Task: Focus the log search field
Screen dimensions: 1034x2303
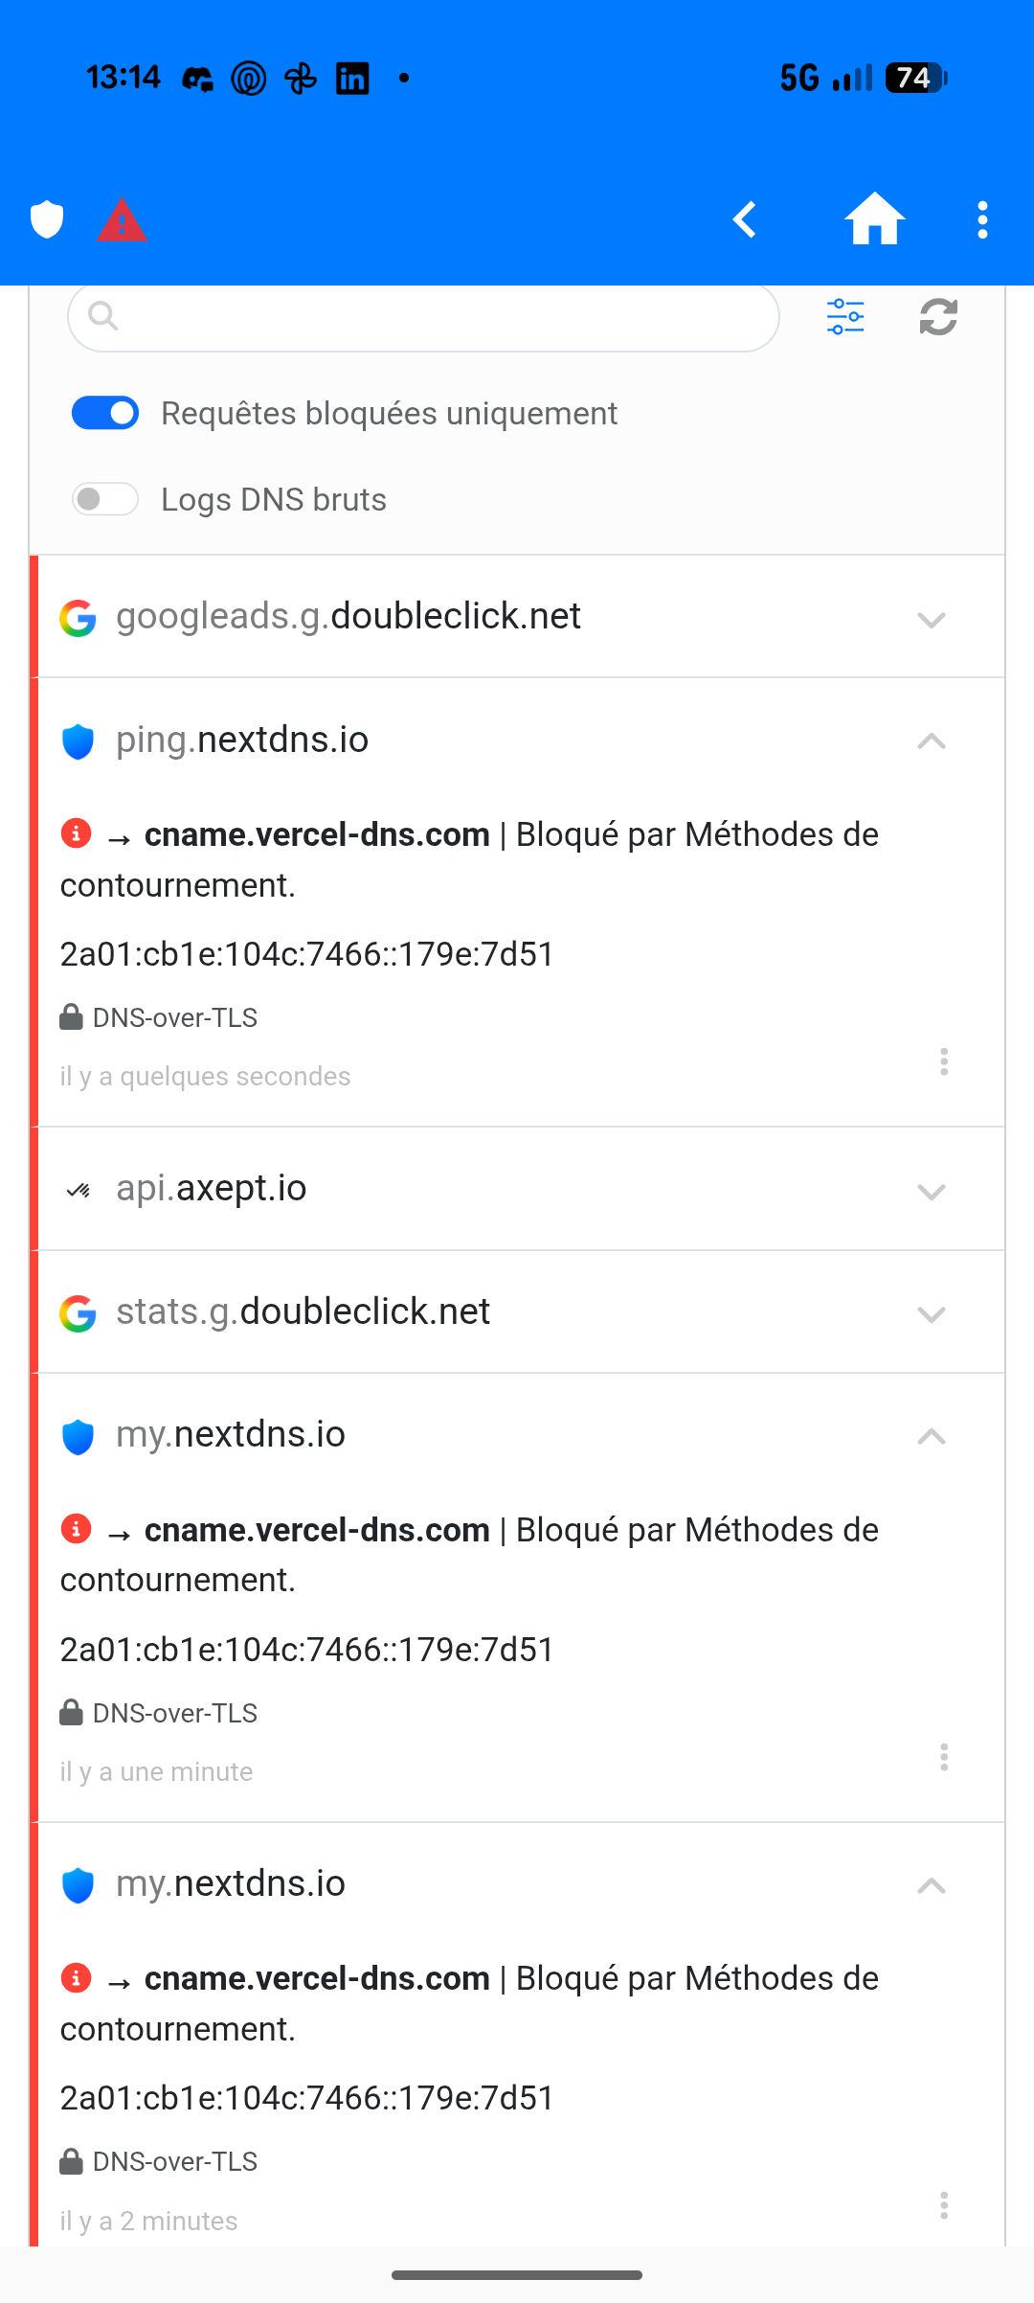Action: coord(423,316)
